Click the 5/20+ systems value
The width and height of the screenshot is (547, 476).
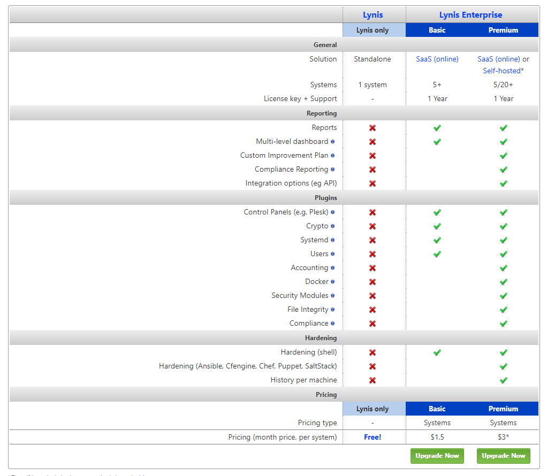[x=504, y=85]
